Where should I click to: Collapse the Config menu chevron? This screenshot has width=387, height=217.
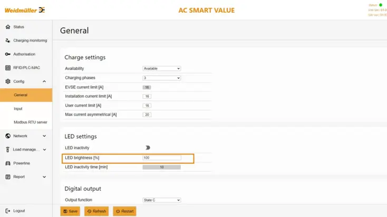click(44, 81)
